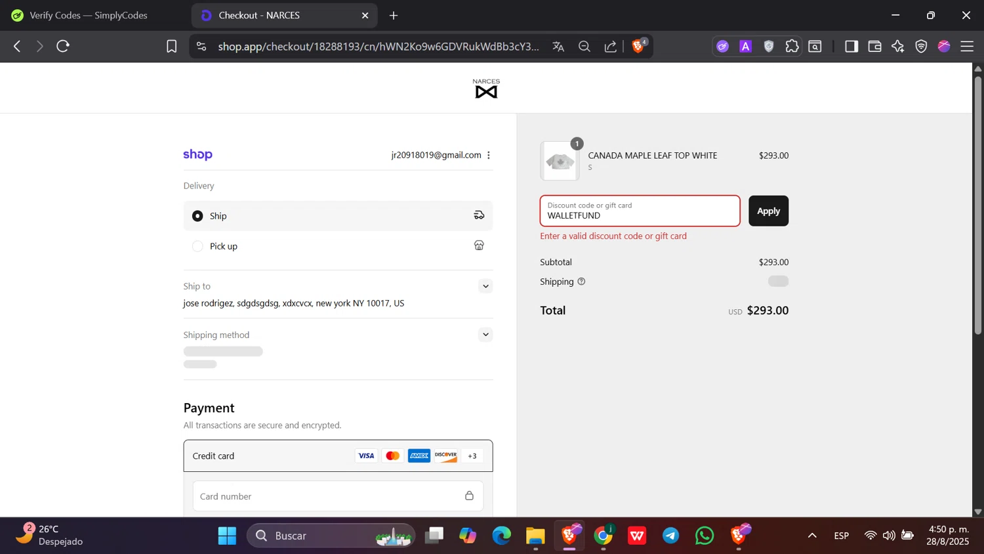Open the browser main menu
Image resolution: width=984 pixels, height=554 pixels.
(967, 47)
